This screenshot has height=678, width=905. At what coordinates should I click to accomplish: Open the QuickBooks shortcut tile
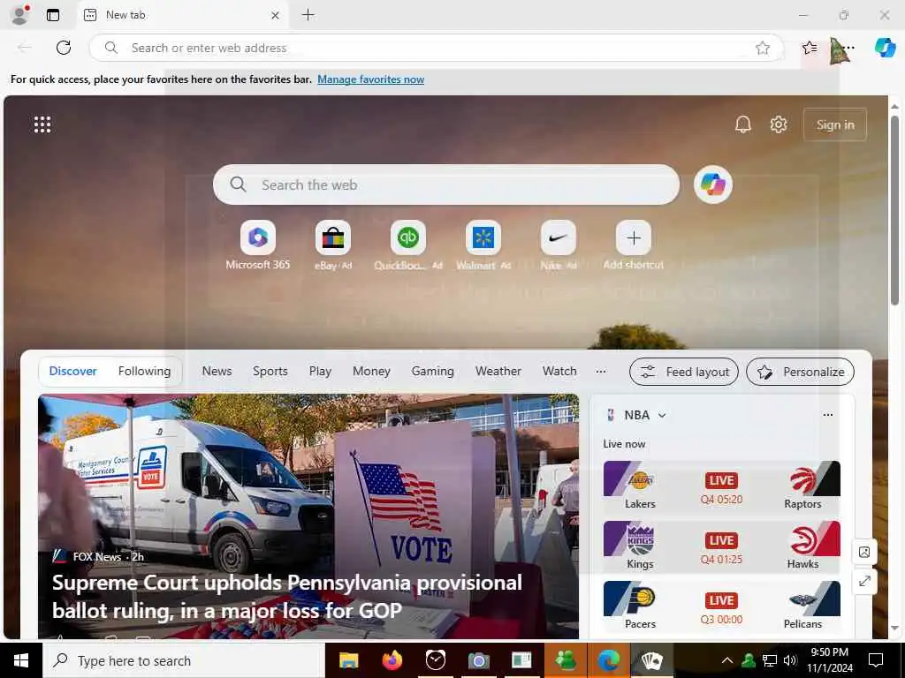click(x=408, y=245)
